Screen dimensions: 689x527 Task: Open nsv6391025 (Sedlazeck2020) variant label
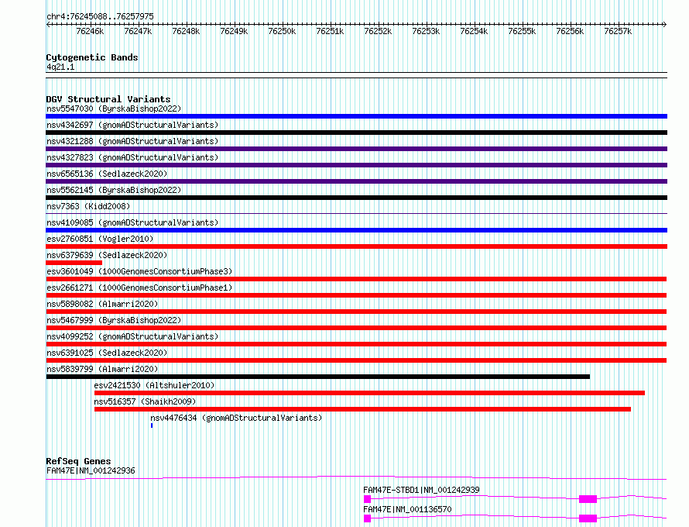click(x=107, y=353)
